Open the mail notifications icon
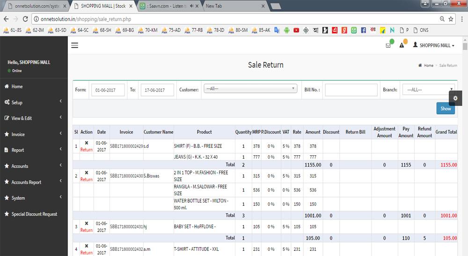The image size is (468, 256). click(388, 45)
